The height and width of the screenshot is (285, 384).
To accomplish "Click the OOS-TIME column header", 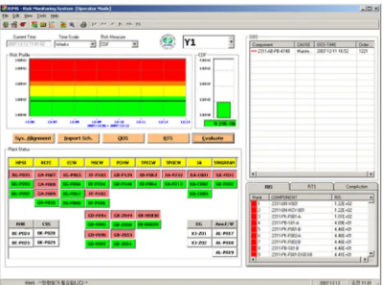I will coord(335,44).
